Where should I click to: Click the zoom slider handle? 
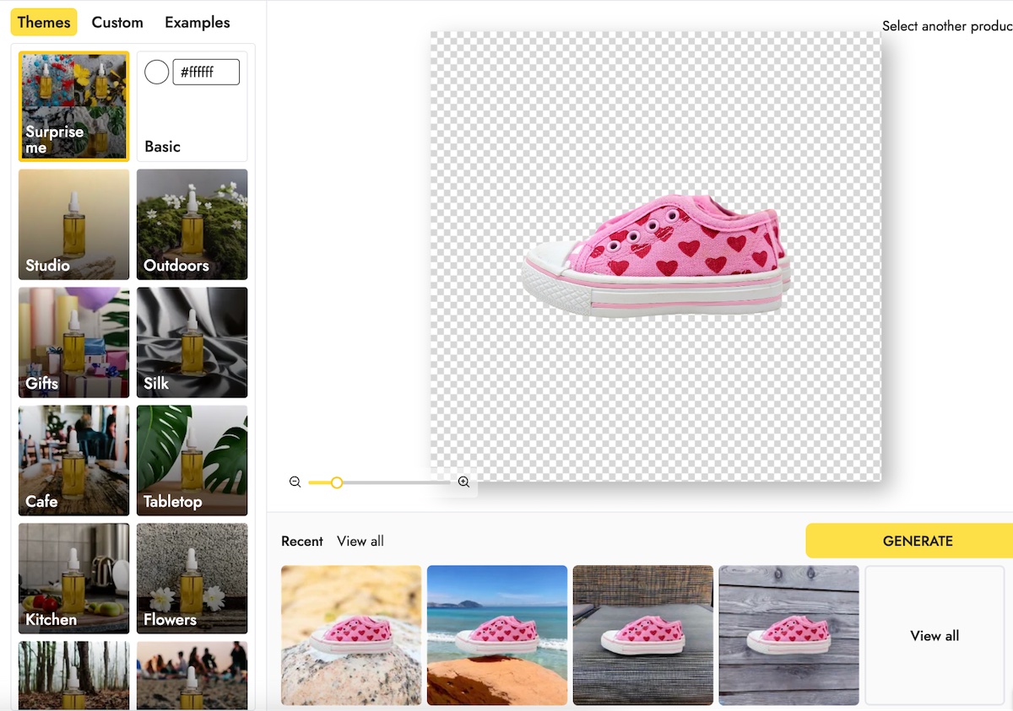coord(337,482)
